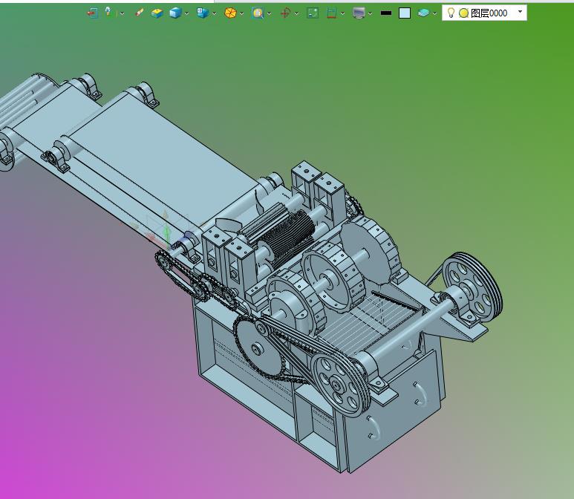574x499 pixels.
Task: Toggle the layer lightbulb visibility icon
Action: [451, 13]
